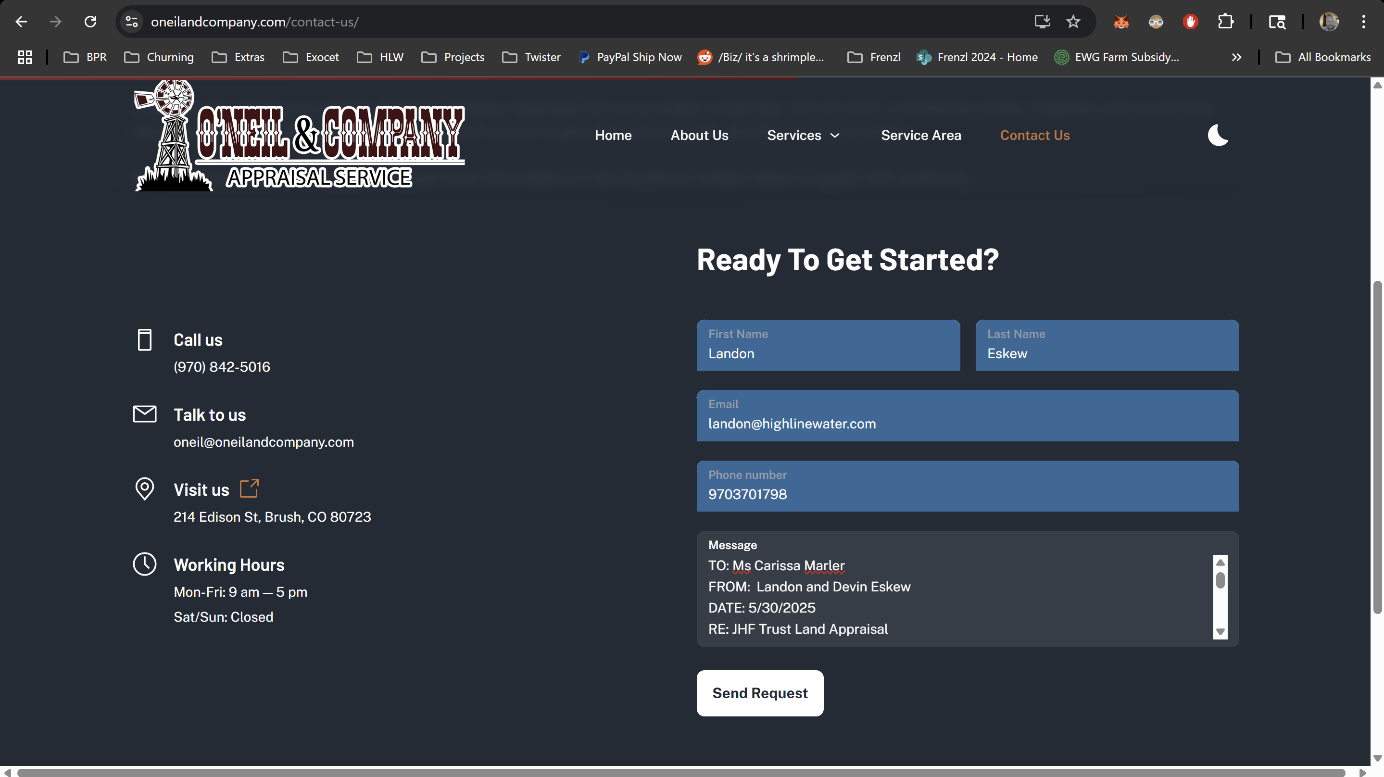Go back with the browser back arrow

click(21, 22)
